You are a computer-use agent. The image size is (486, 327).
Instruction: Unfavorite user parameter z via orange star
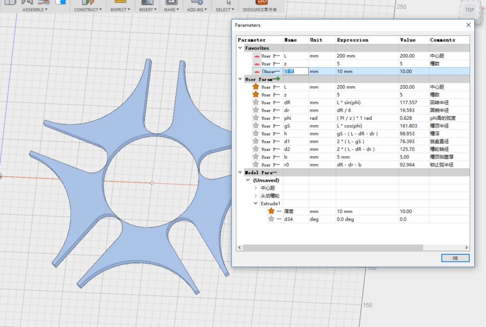(256, 95)
